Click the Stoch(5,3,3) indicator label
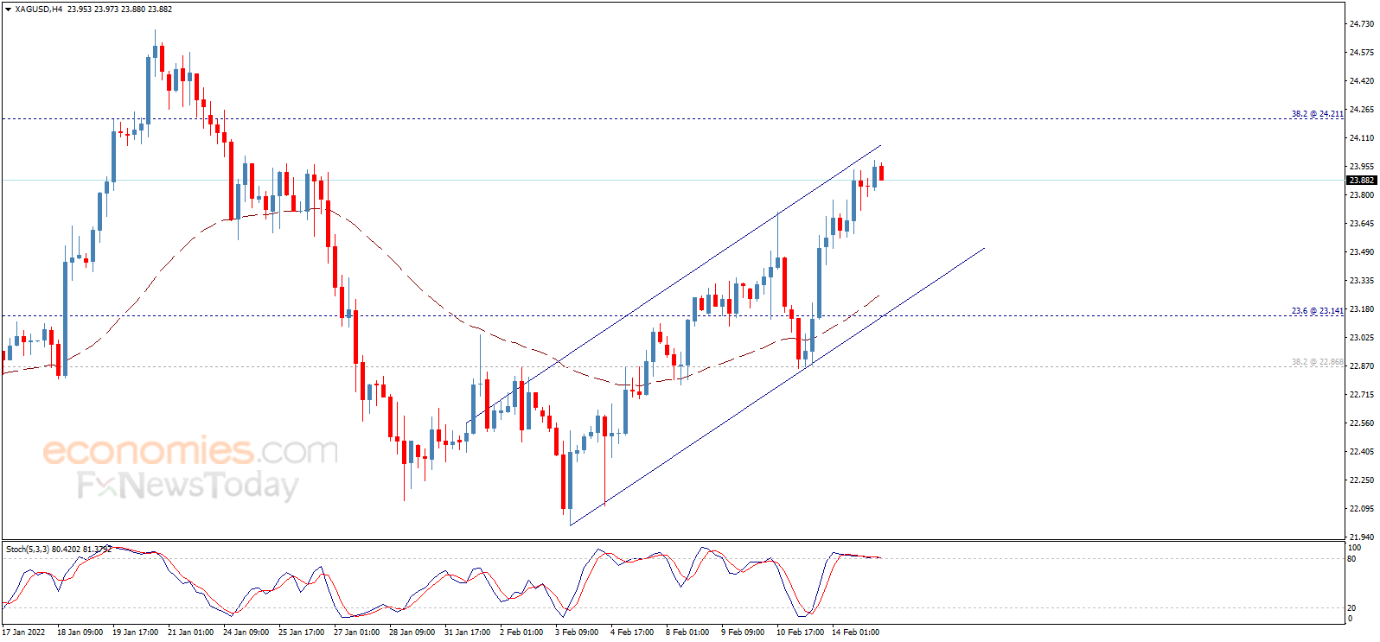1380x642 pixels. [x=28, y=549]
